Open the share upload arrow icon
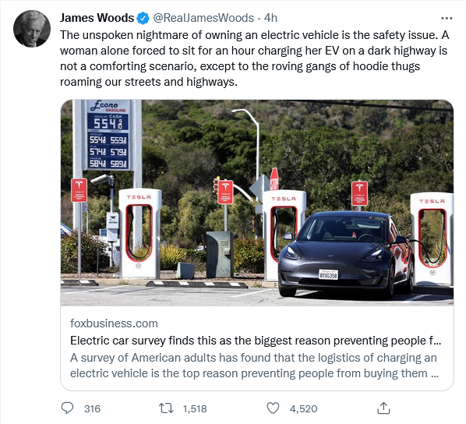 383,408
